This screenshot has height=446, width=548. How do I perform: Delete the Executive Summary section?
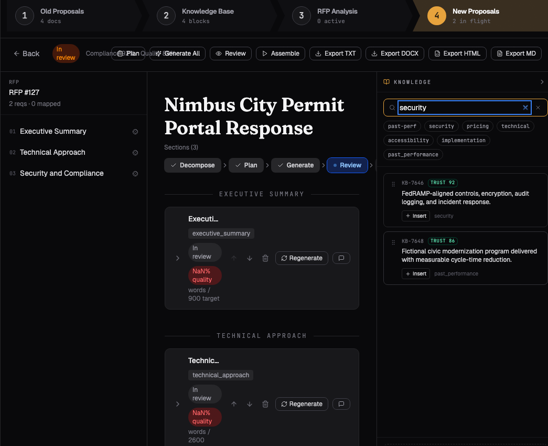pyautogui.click(x=265, y=258)
